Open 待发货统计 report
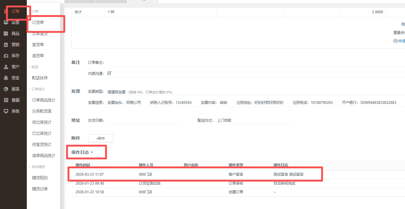Image resolution: width=405 pixels, height=209 pixels. 42,145
